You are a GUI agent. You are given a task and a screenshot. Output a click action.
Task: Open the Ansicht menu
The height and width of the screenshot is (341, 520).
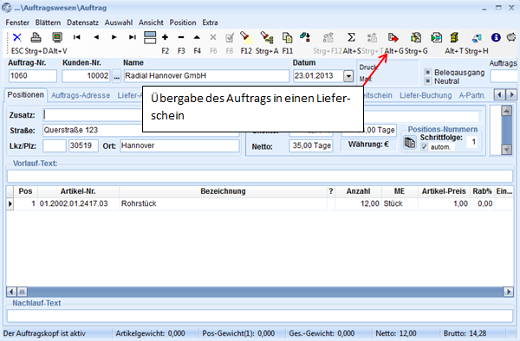click(x=151, y=23)
